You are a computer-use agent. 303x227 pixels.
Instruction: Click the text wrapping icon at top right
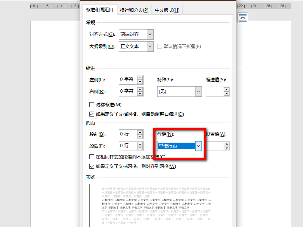(242, 17)
